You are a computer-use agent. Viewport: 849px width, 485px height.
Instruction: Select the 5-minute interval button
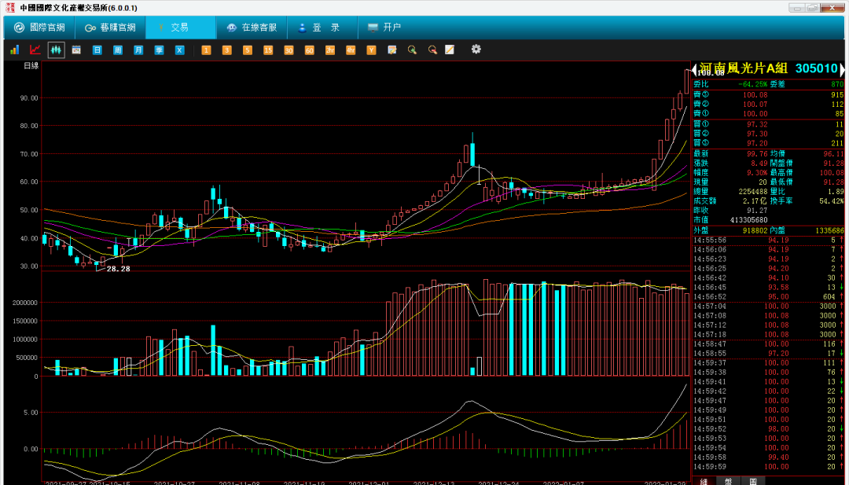pos(248,50)
